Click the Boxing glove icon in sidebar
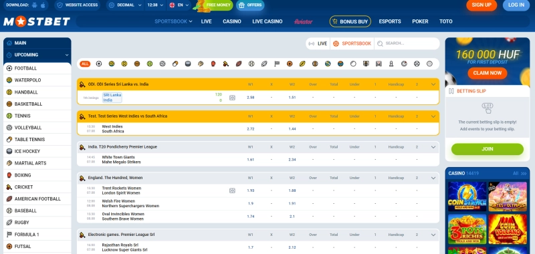The image size is (535, 254). 9,175
